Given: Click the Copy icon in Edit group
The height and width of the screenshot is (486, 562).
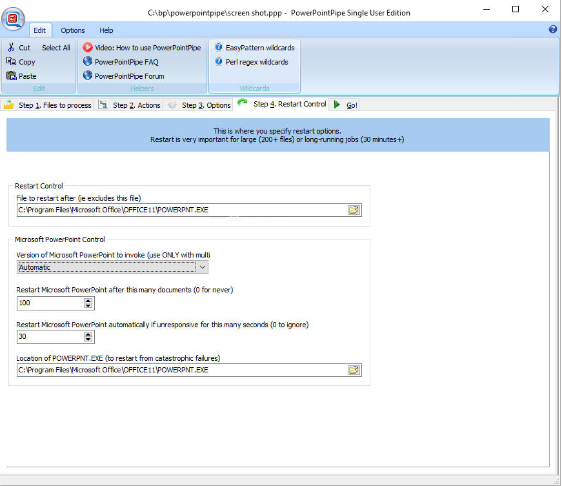Looking at the screenshot, I should [x=12, y=61].
